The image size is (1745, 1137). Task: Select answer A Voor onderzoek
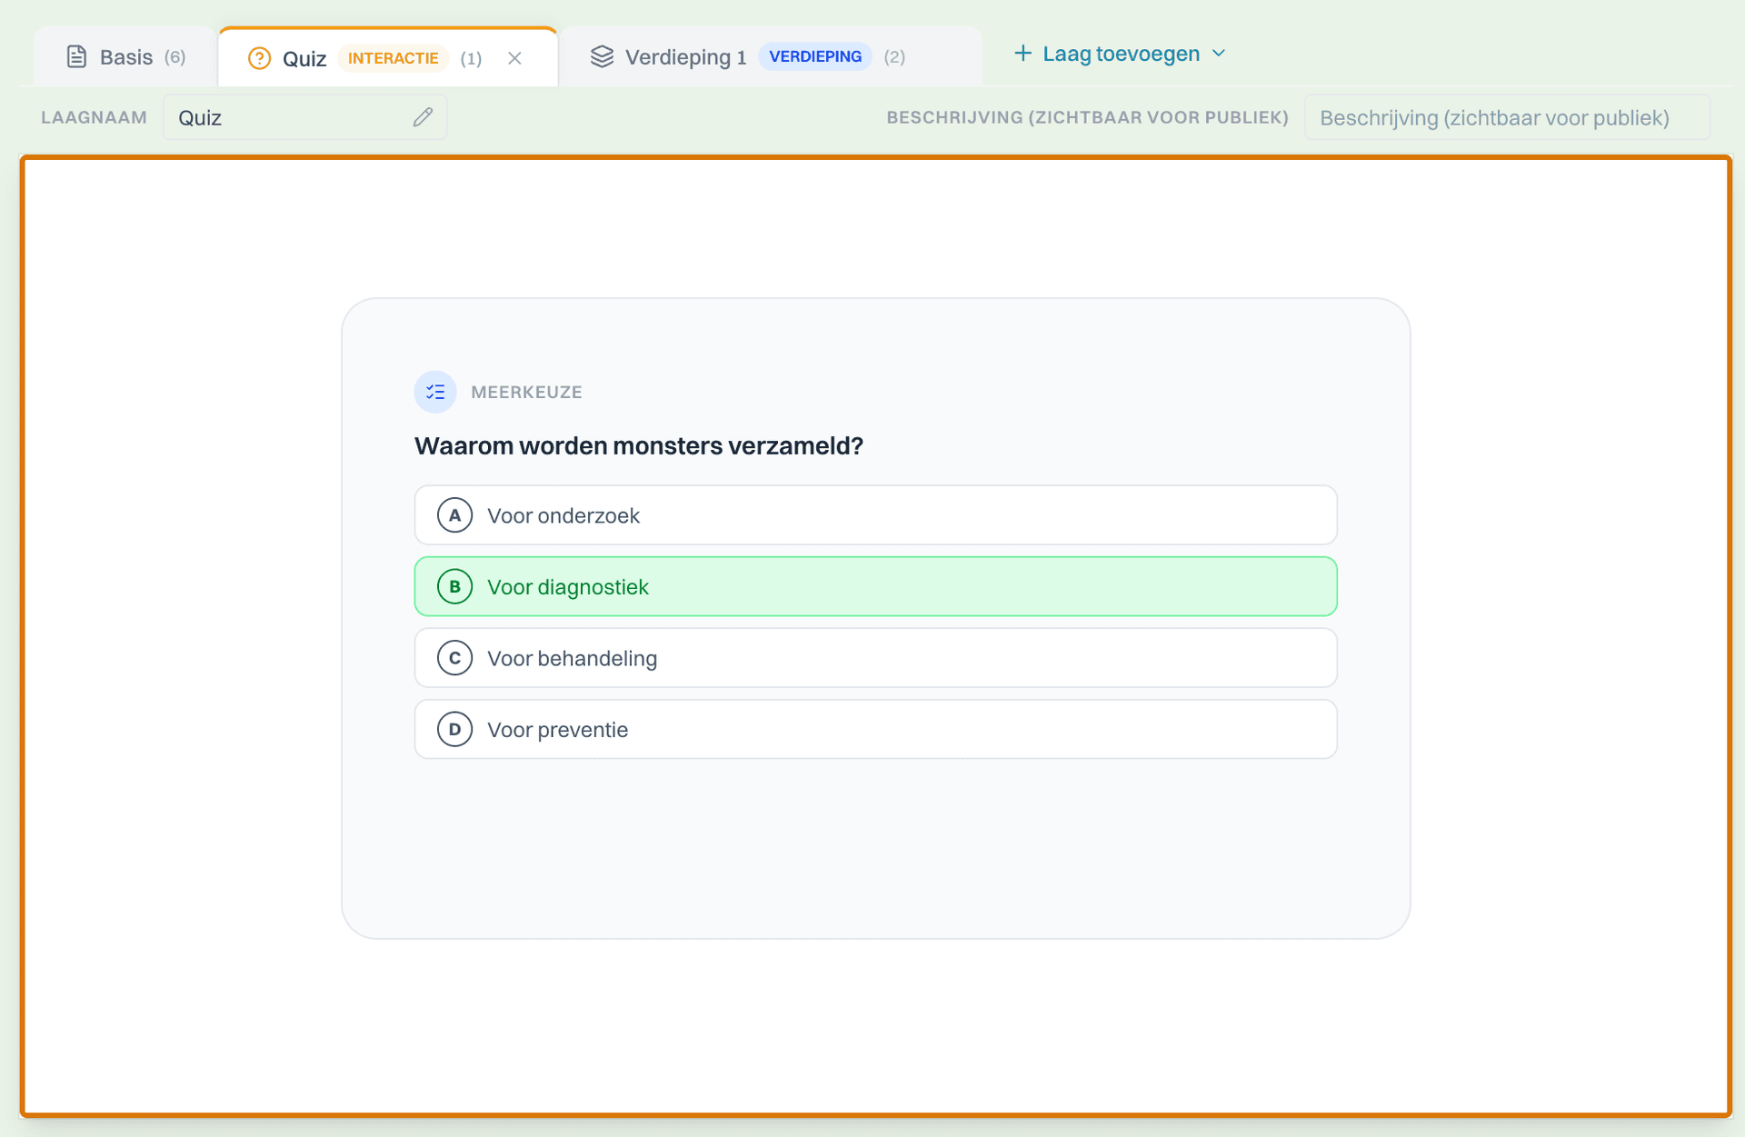875,515
